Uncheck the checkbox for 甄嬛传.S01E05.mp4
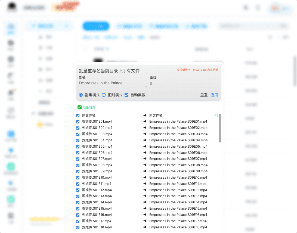Image resolution: width=297 pixels, height=233 pixels. (x=78, y=147)
